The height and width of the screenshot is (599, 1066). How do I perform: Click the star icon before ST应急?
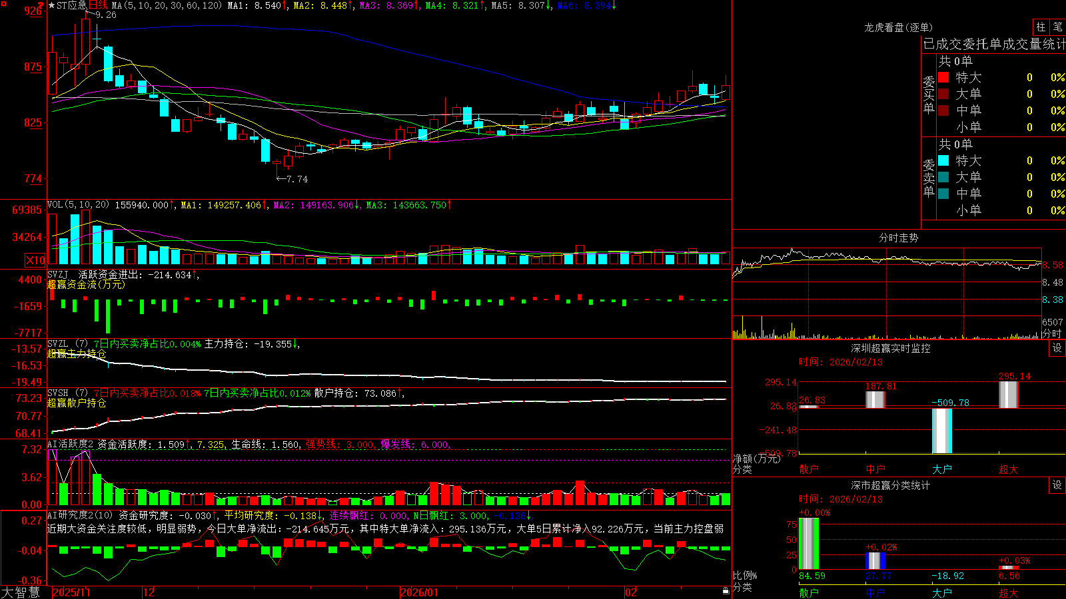pyautogui.click(x=52, y=5)
